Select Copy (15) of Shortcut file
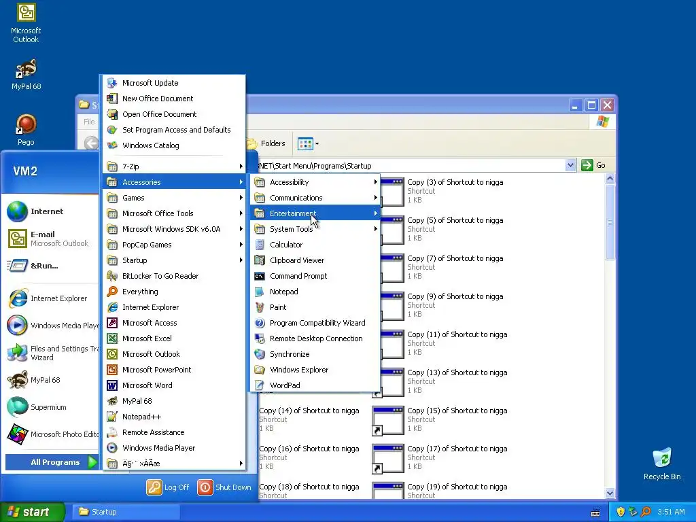 coord(440,419)
